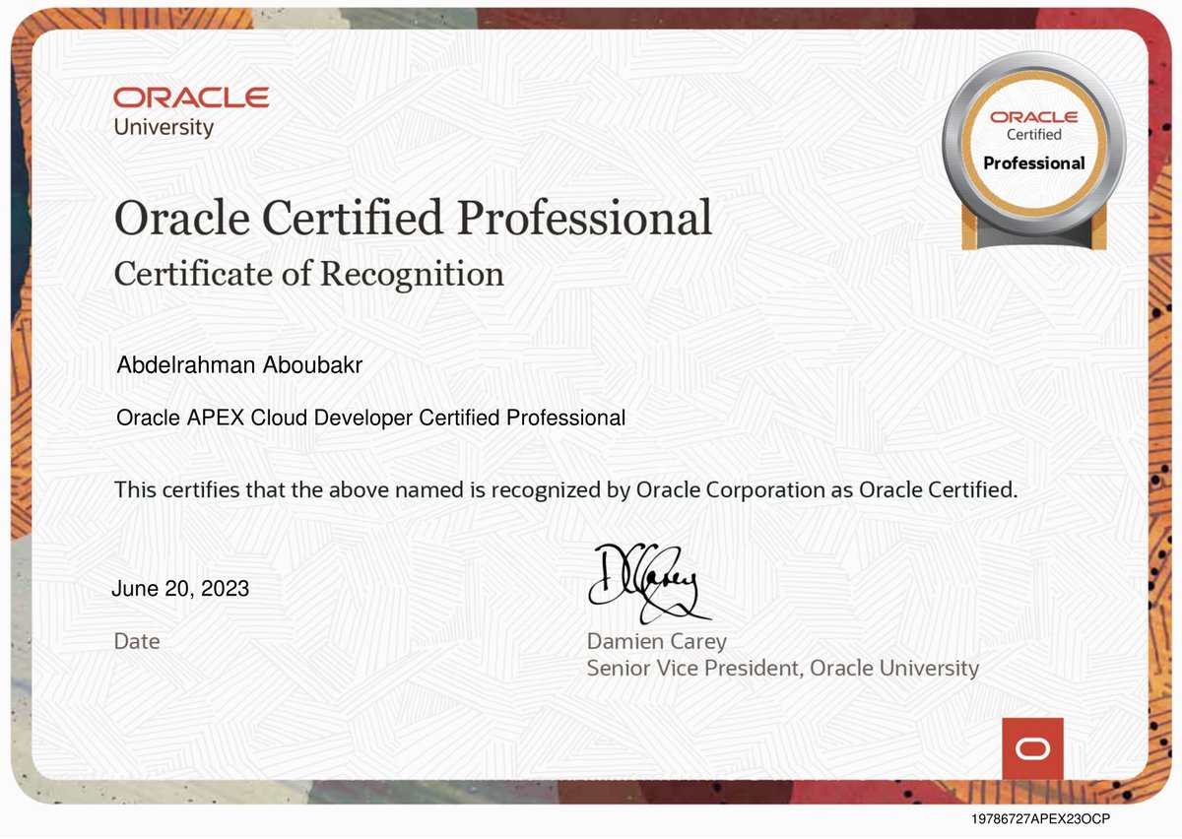Select the Date label
The height and width of the screenshot is (839, 1182).
click(137, 641)
